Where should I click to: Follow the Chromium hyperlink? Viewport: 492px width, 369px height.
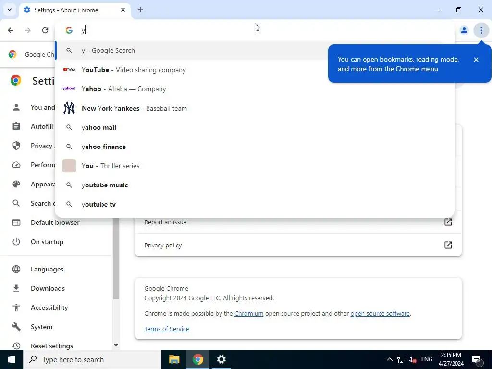pos(249,313)
